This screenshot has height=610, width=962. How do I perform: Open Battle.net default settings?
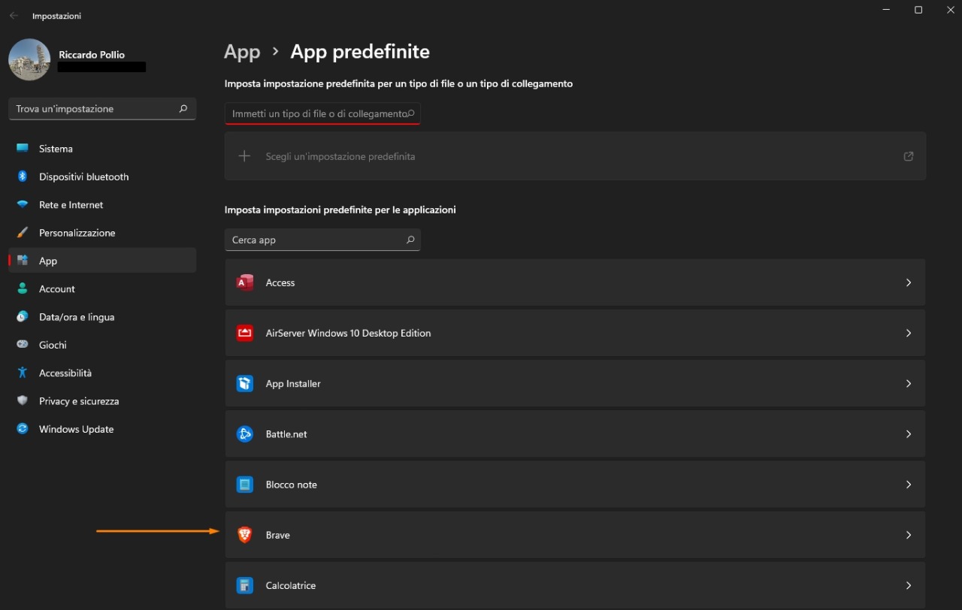click(575, 434)
